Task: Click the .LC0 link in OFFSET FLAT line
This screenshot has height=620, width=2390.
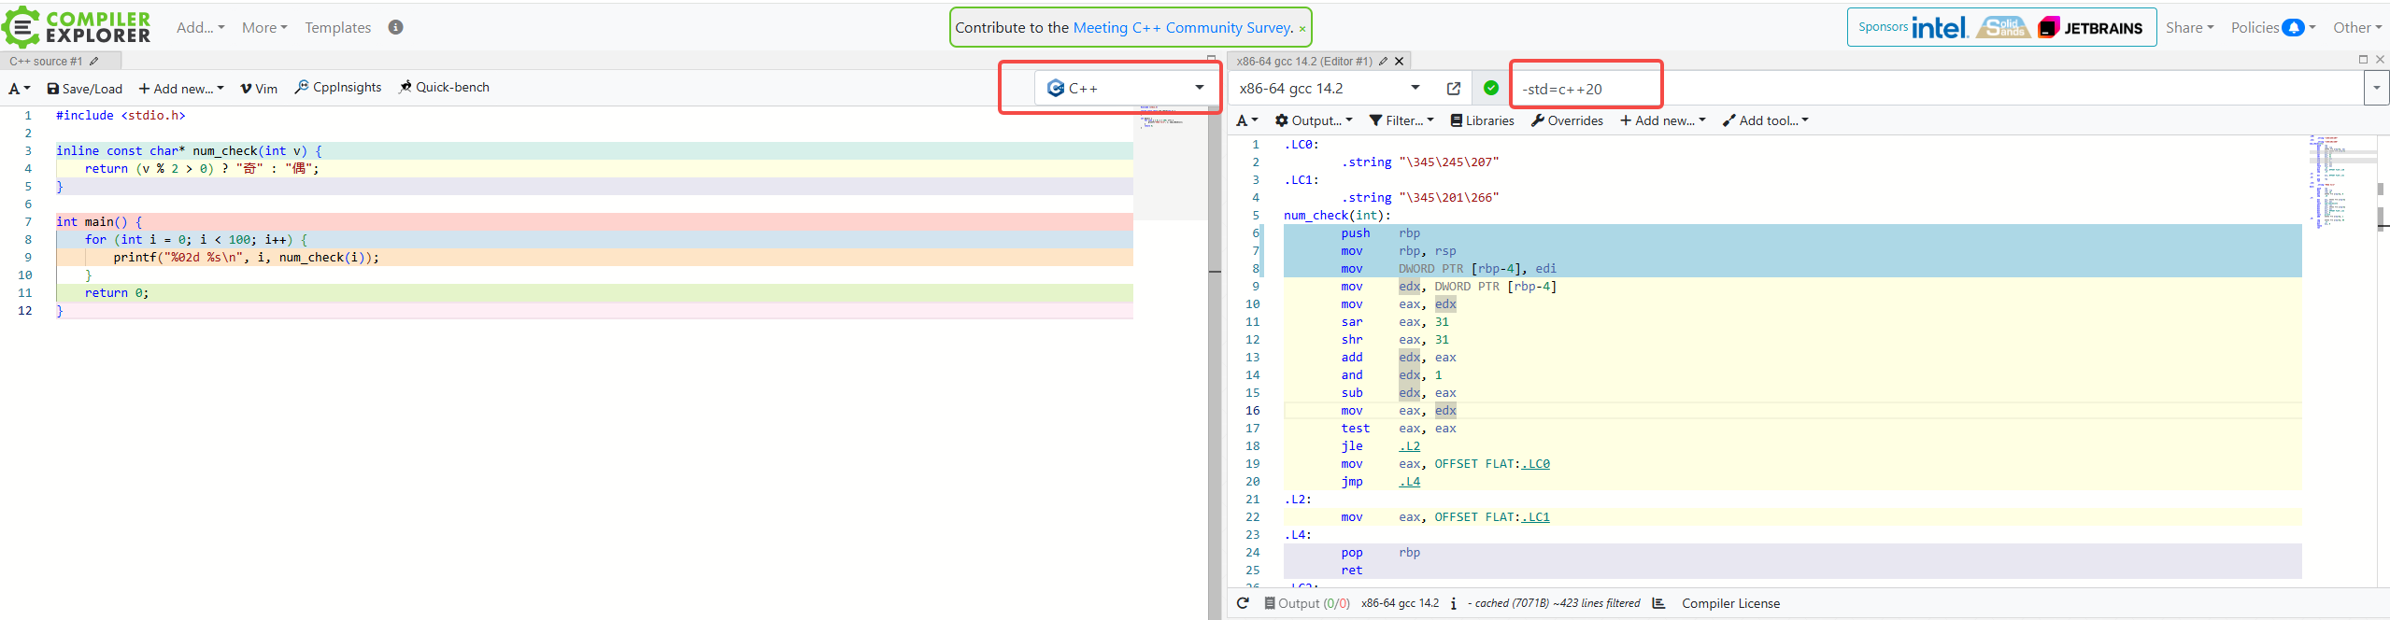Action: [x=1535, y=464]
